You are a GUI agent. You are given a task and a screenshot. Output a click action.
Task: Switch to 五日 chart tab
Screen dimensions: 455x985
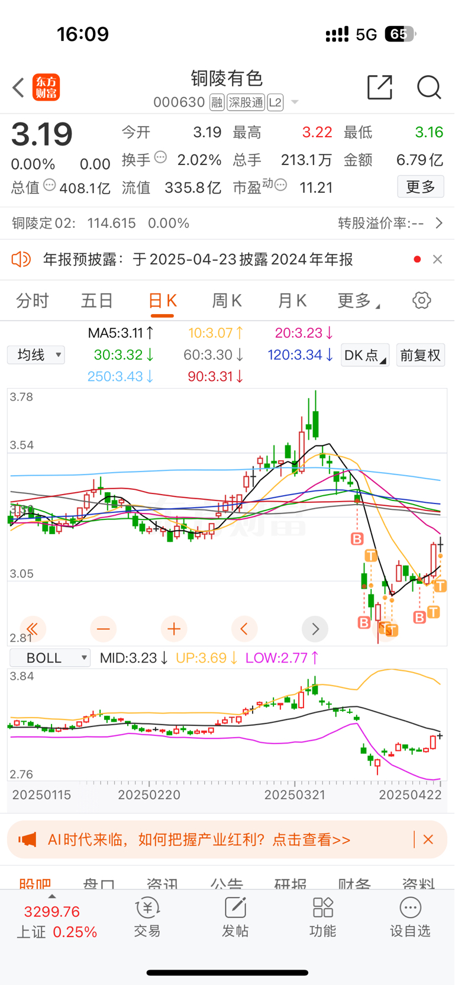point(97,301)
